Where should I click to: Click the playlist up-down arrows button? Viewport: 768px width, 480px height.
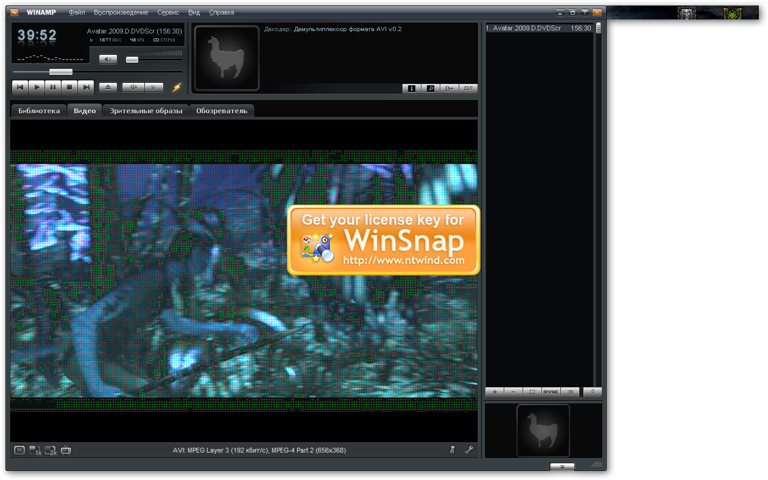tap(593, 392)
